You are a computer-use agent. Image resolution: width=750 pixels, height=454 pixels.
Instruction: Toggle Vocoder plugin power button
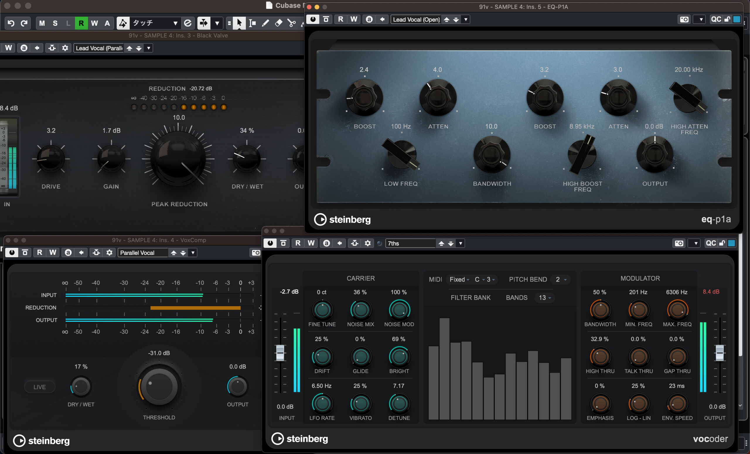coord(270,243)
